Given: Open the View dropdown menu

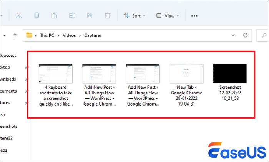Looking at the screenshot, I should [x=168, y=16].
